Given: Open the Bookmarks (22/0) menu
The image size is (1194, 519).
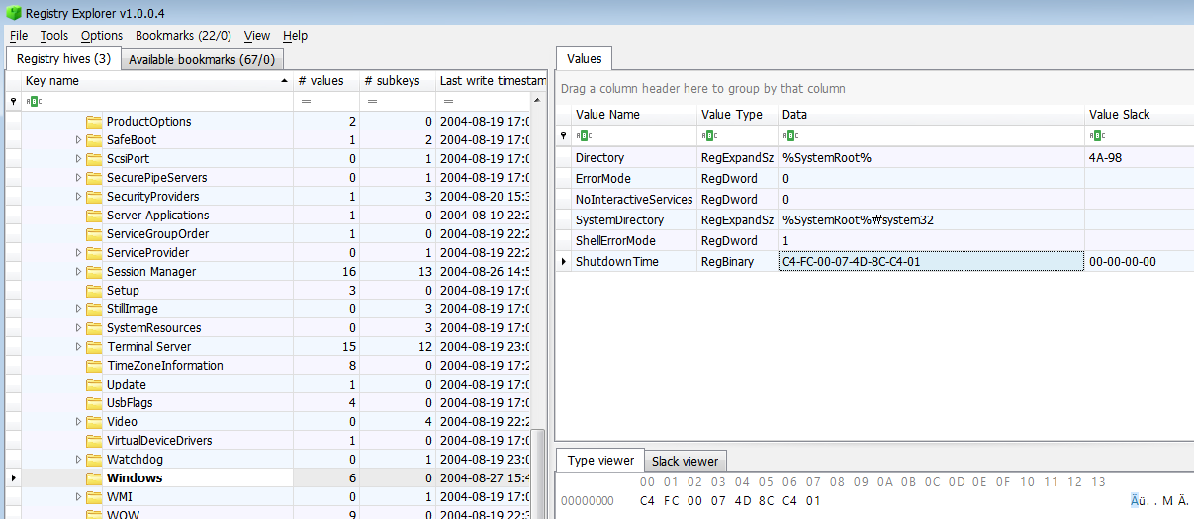Looking at the screenshot, I should 183,36.
